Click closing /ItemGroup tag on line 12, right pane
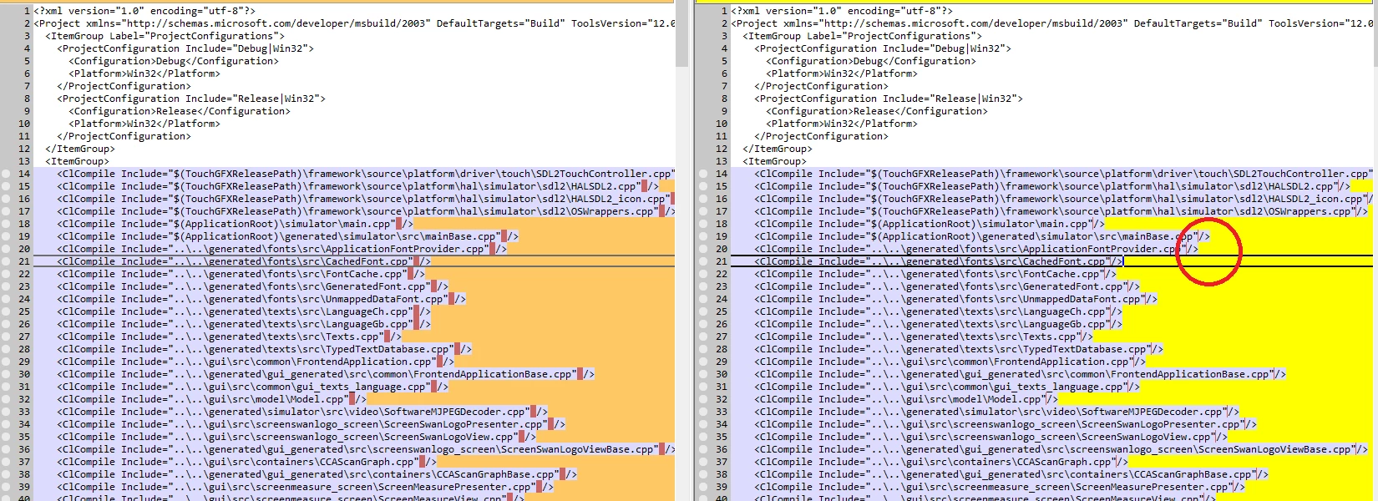Screen dimensions: 1378x501 pos(778,149)
